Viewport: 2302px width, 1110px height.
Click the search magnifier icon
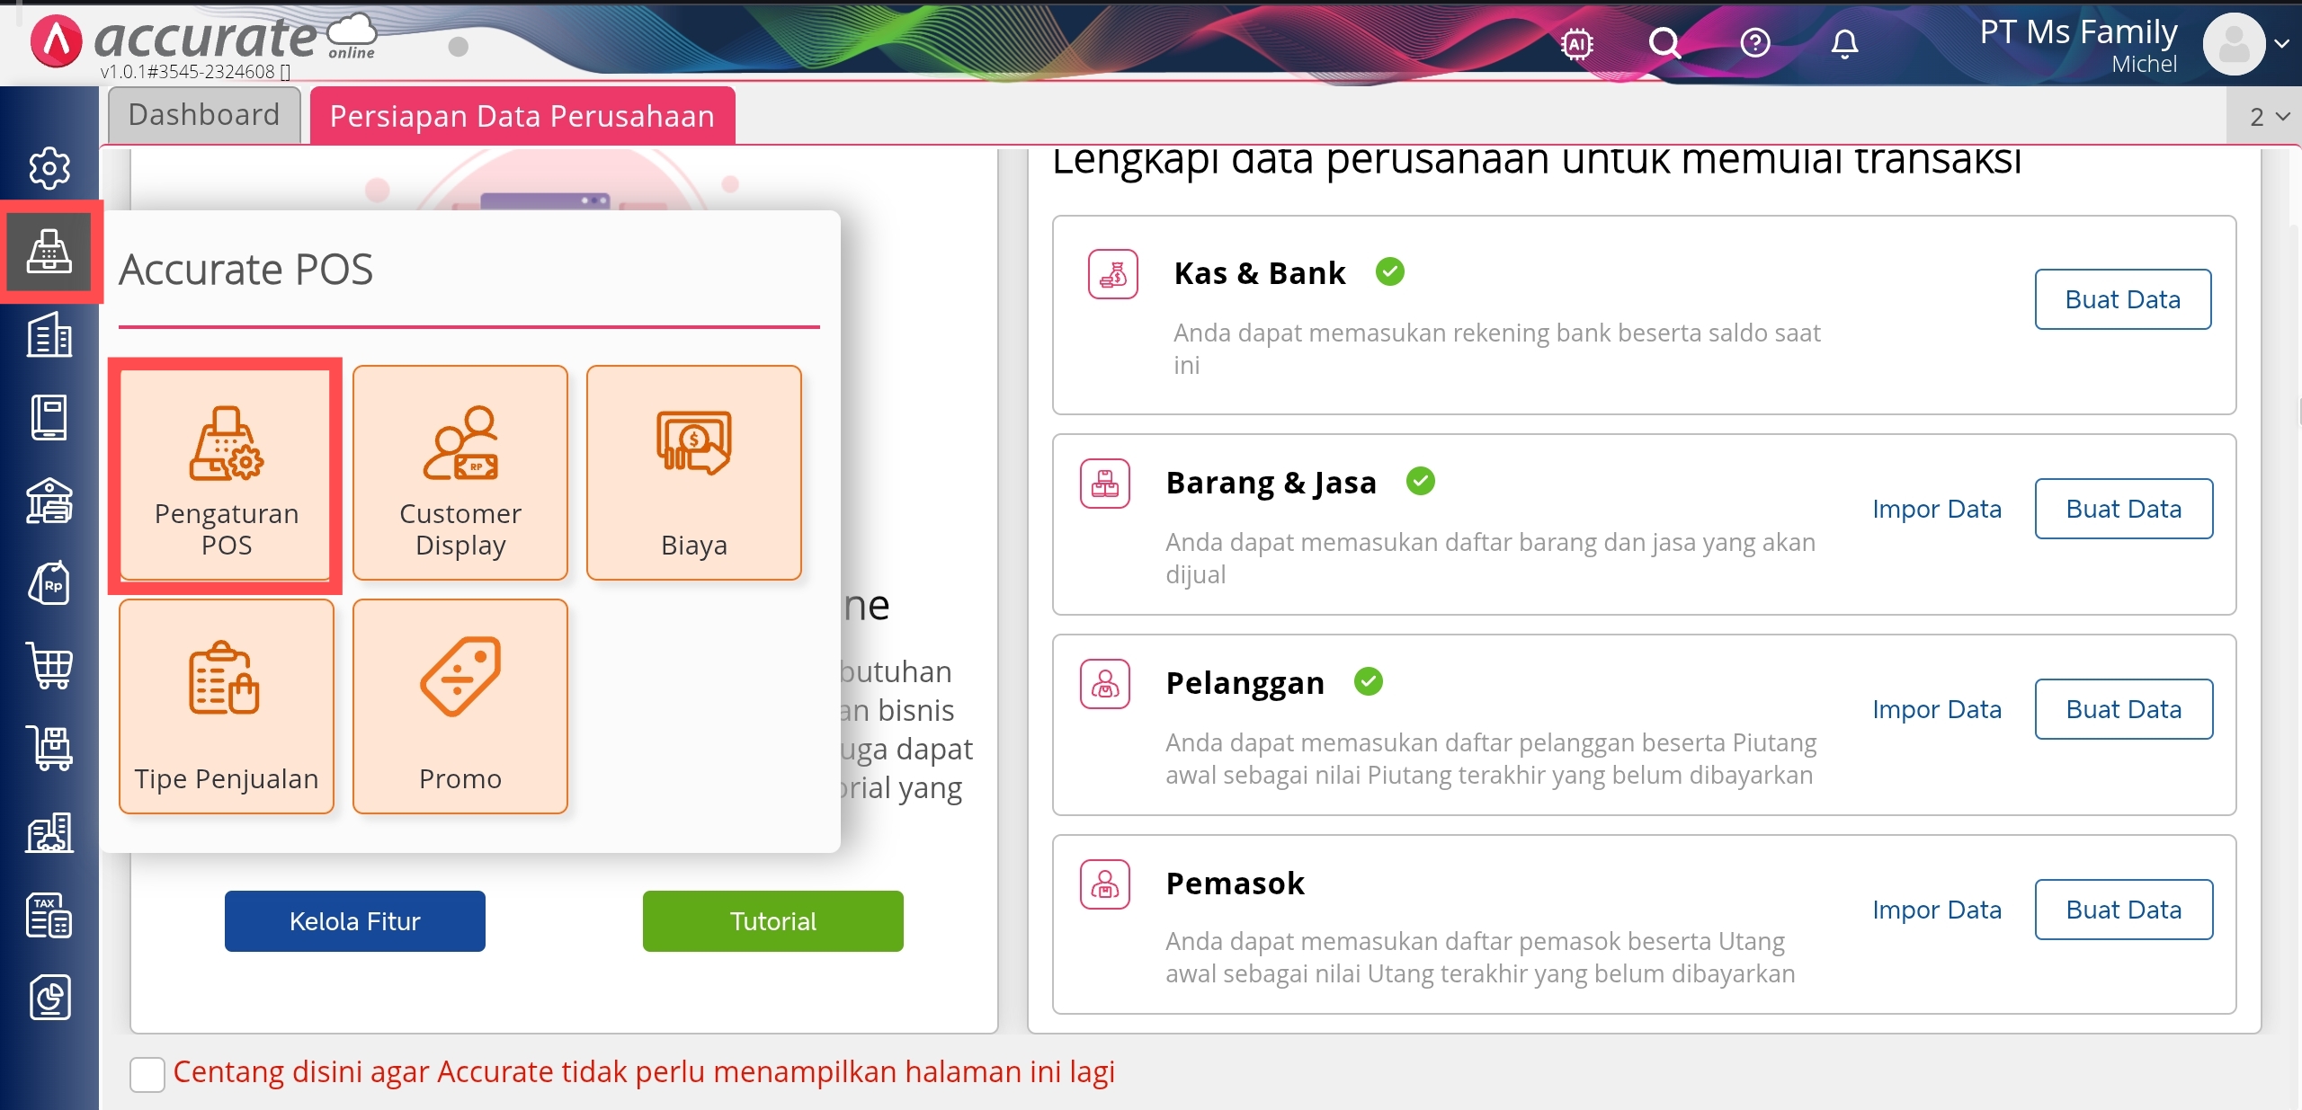point(1664,43)
